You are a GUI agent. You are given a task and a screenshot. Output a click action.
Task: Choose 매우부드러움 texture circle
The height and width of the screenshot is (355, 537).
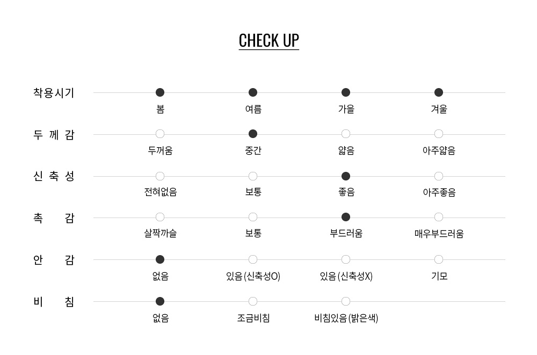[439, 217]
